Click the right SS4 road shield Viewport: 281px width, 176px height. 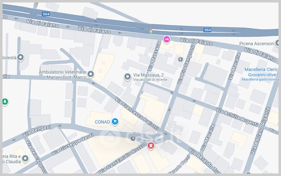(208, 30)
